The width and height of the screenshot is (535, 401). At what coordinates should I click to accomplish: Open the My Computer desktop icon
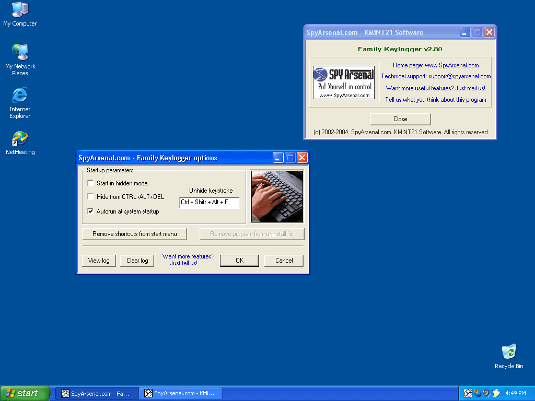[x=20, y=9]
